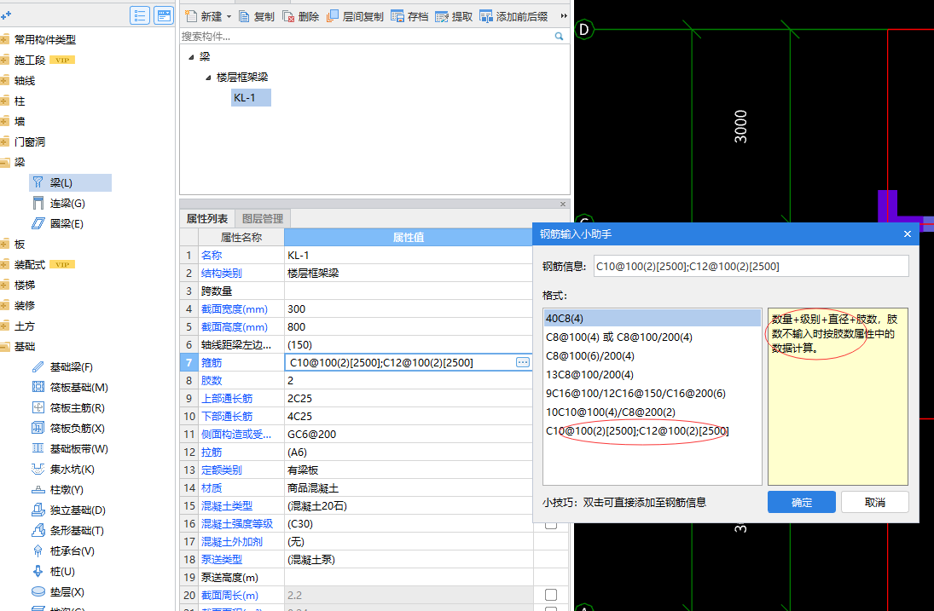
Task: Select 集水坑(K) sump pit
Action: click(62, 470)
